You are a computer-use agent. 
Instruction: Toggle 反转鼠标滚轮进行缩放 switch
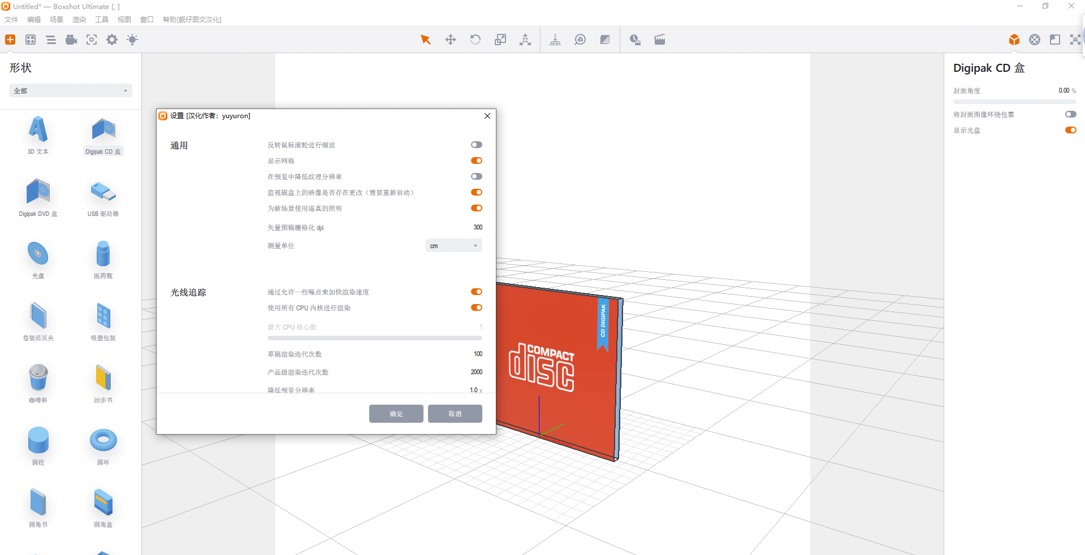(x=477, y=145)
